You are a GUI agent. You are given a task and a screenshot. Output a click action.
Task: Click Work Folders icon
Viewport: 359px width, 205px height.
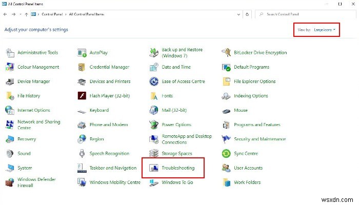click(x=226, y=182)
